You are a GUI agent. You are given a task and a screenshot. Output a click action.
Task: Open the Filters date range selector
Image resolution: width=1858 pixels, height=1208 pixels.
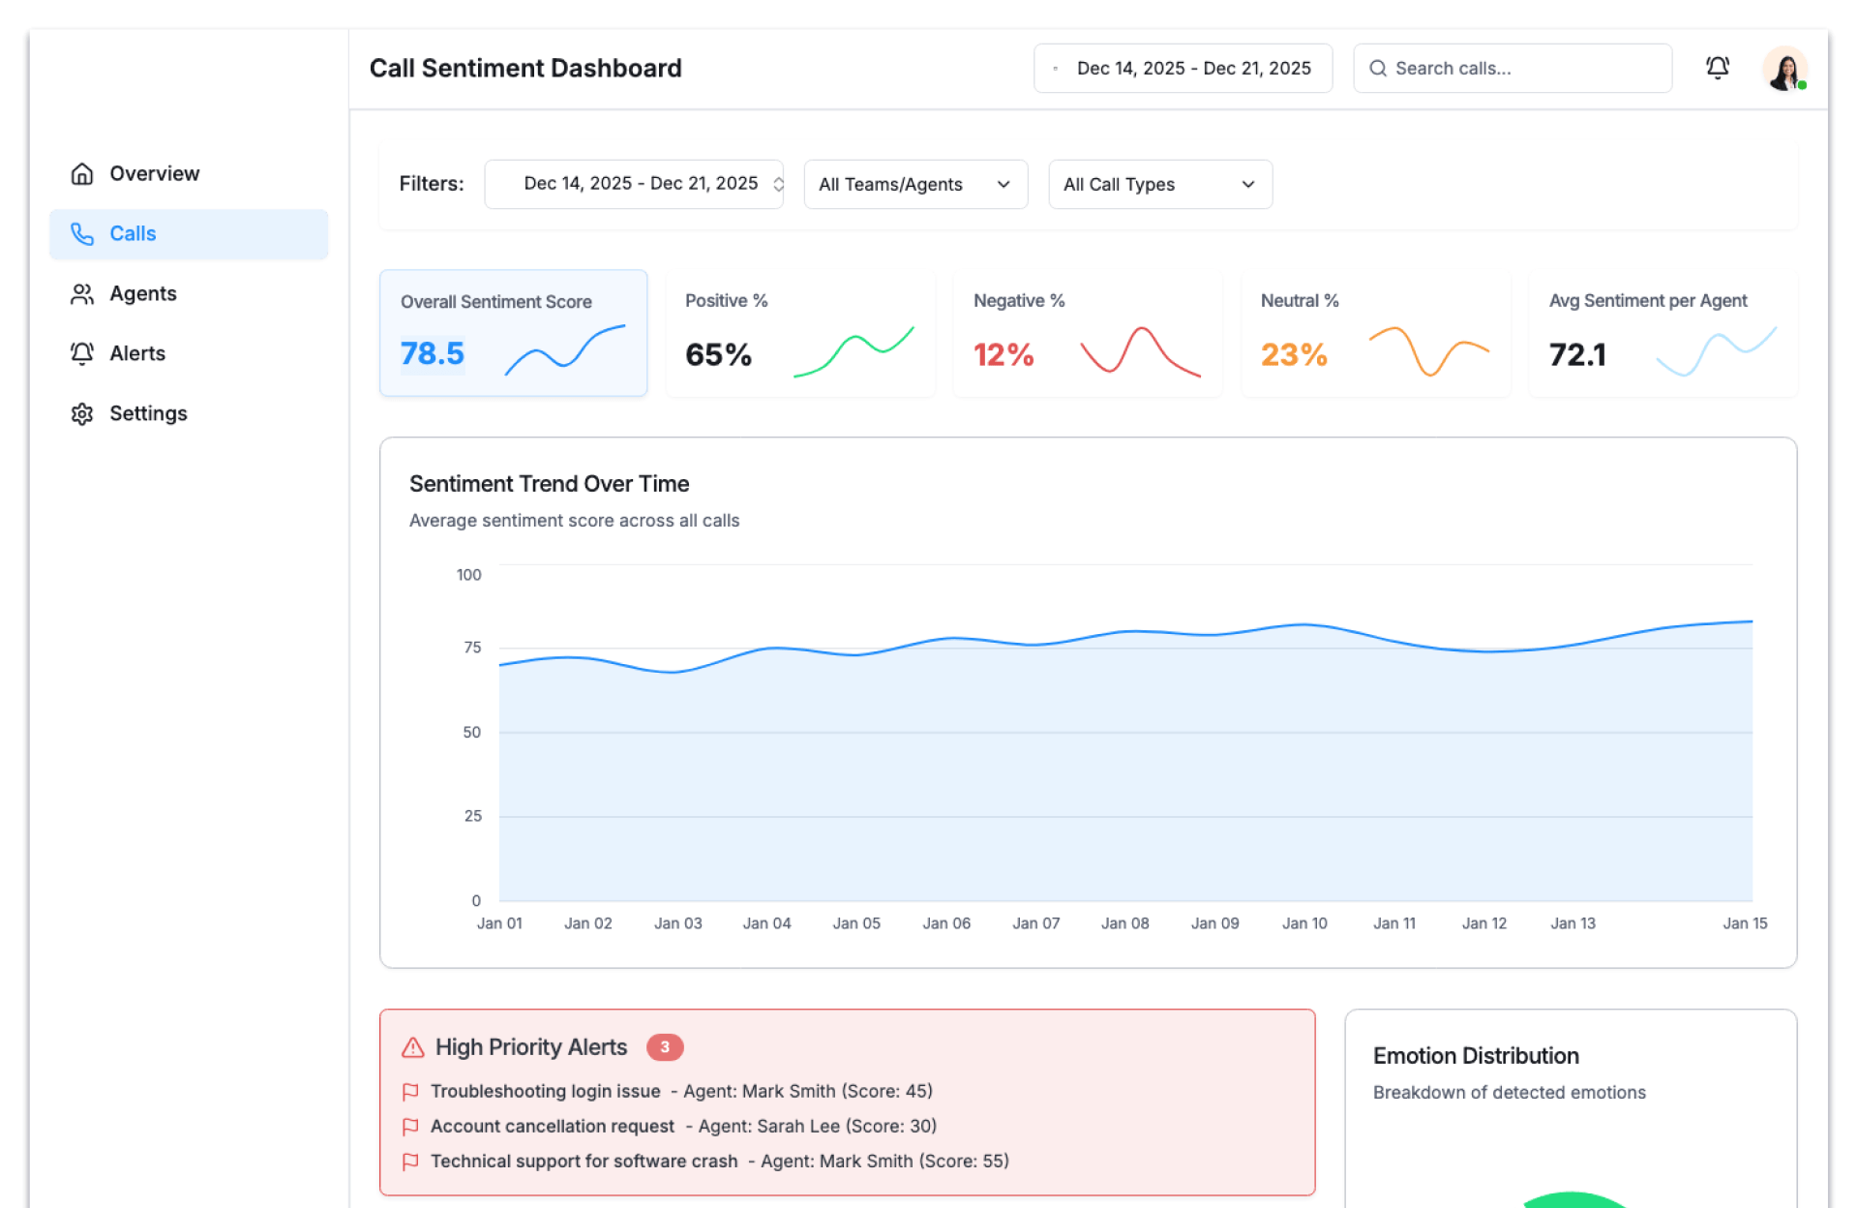[634, 184]
